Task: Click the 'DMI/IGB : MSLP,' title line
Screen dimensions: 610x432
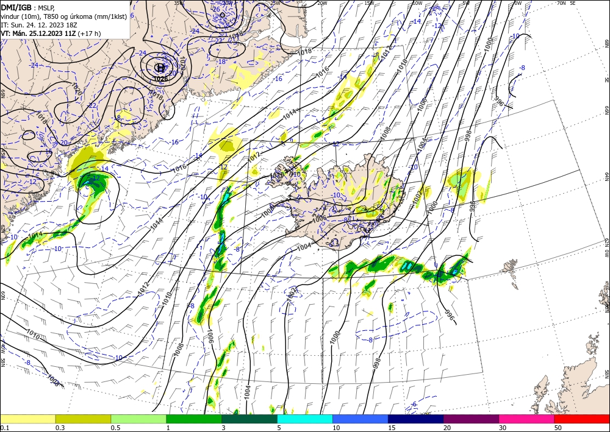Action: coord(27,7)
